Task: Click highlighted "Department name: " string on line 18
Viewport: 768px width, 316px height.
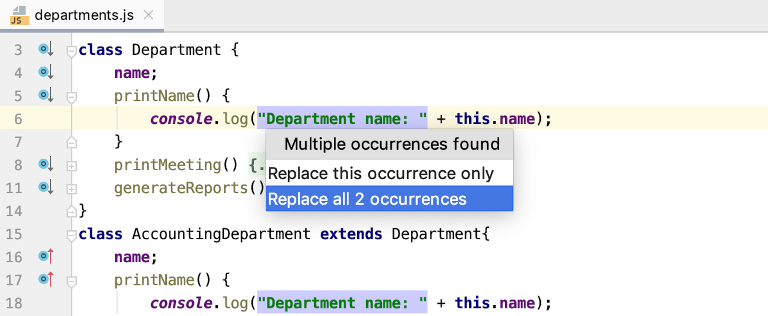Action: [342, 303]
